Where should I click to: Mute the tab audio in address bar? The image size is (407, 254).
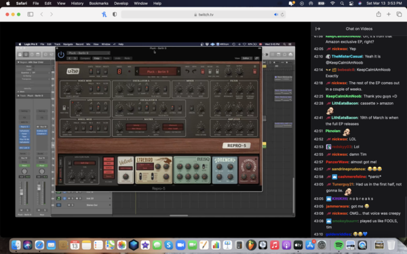pyautogui.click(x=276, y=14)
